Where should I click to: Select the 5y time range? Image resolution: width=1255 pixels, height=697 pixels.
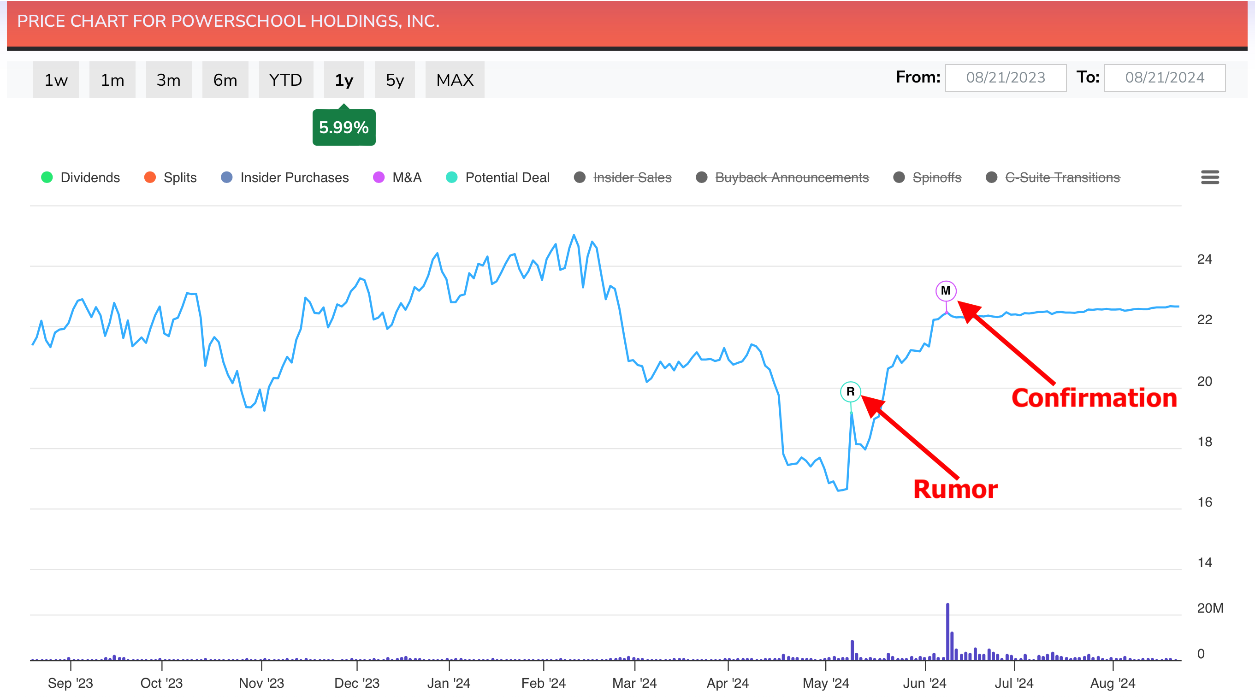pos(395,80)
